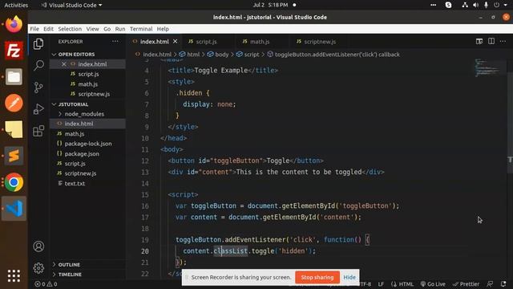Click Go Live in status bar

(x=433, y=284)
